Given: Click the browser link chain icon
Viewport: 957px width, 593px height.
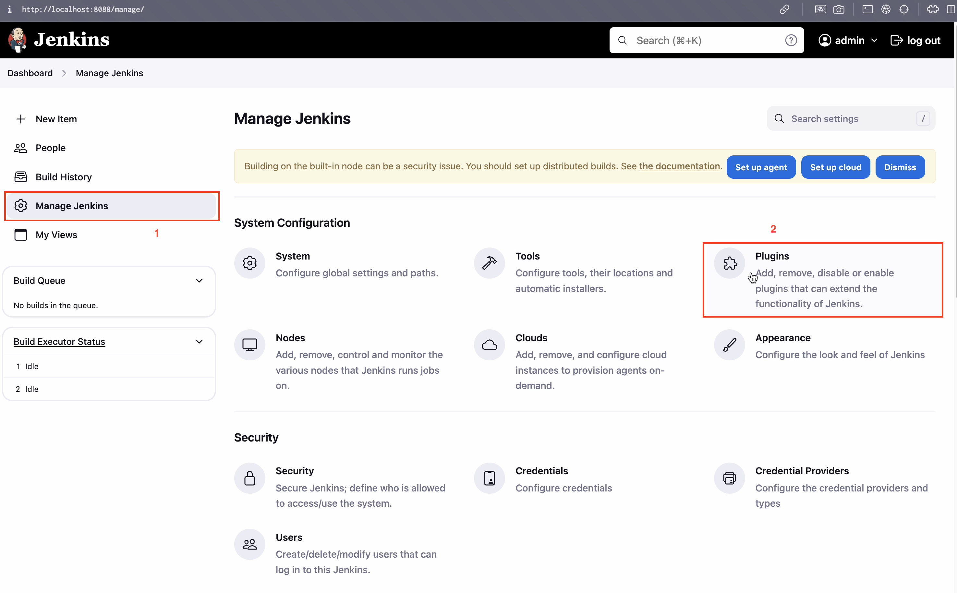Looking at the screenshot, I should pyautogui.click(x=784, y=9).
